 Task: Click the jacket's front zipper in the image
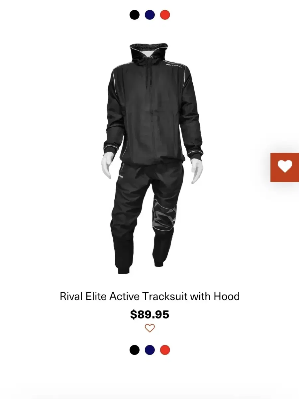click(x=152, y=110)
